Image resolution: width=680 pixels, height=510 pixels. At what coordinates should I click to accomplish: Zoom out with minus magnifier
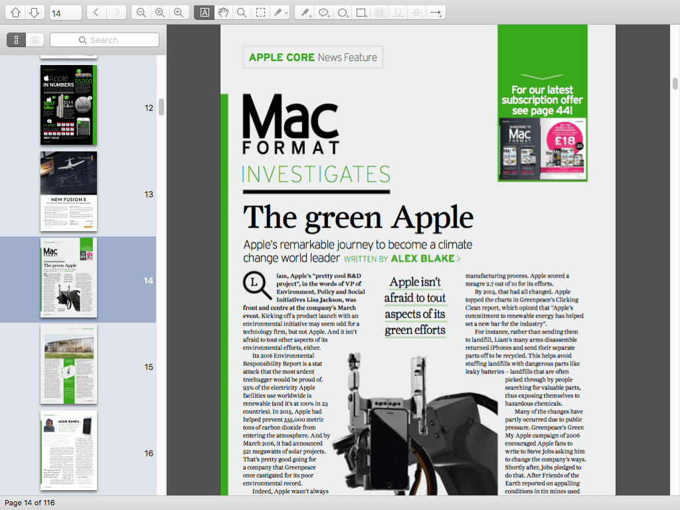coord(141,13)
